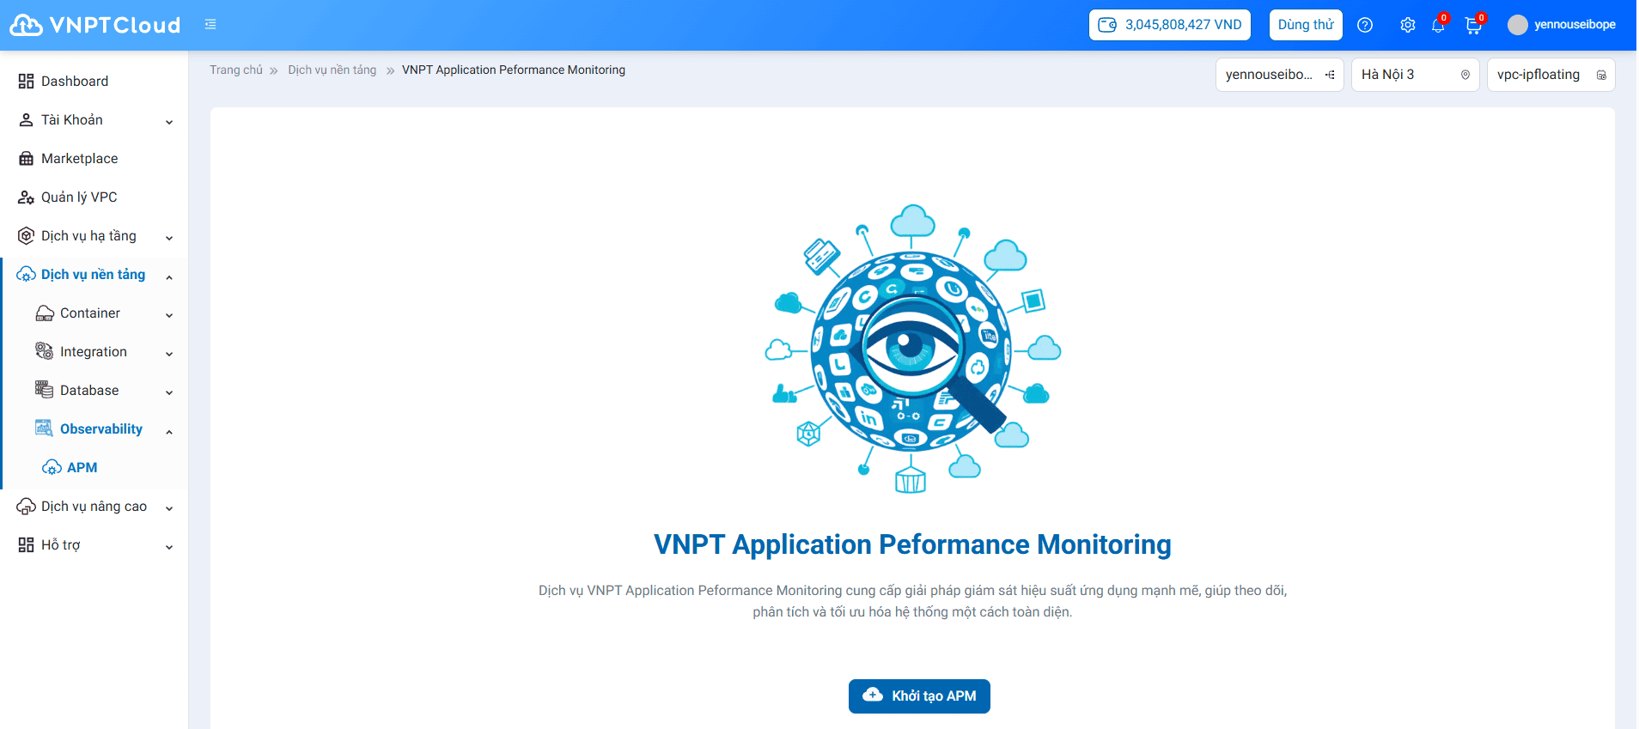Open the help question mark icon
The height and width of the screenshot is (729, 1639).
1365,25
